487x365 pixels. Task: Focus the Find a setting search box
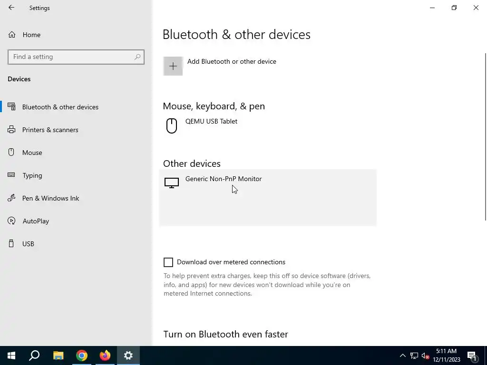point(76,57)
